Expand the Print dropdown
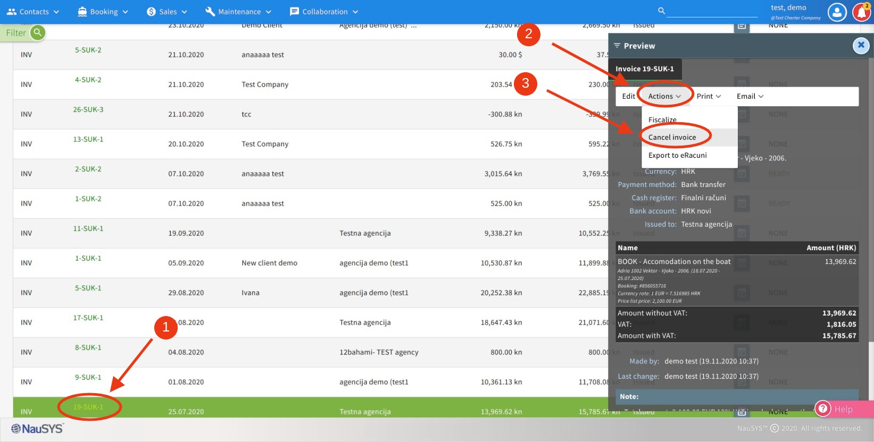 [x=709, y=96]
